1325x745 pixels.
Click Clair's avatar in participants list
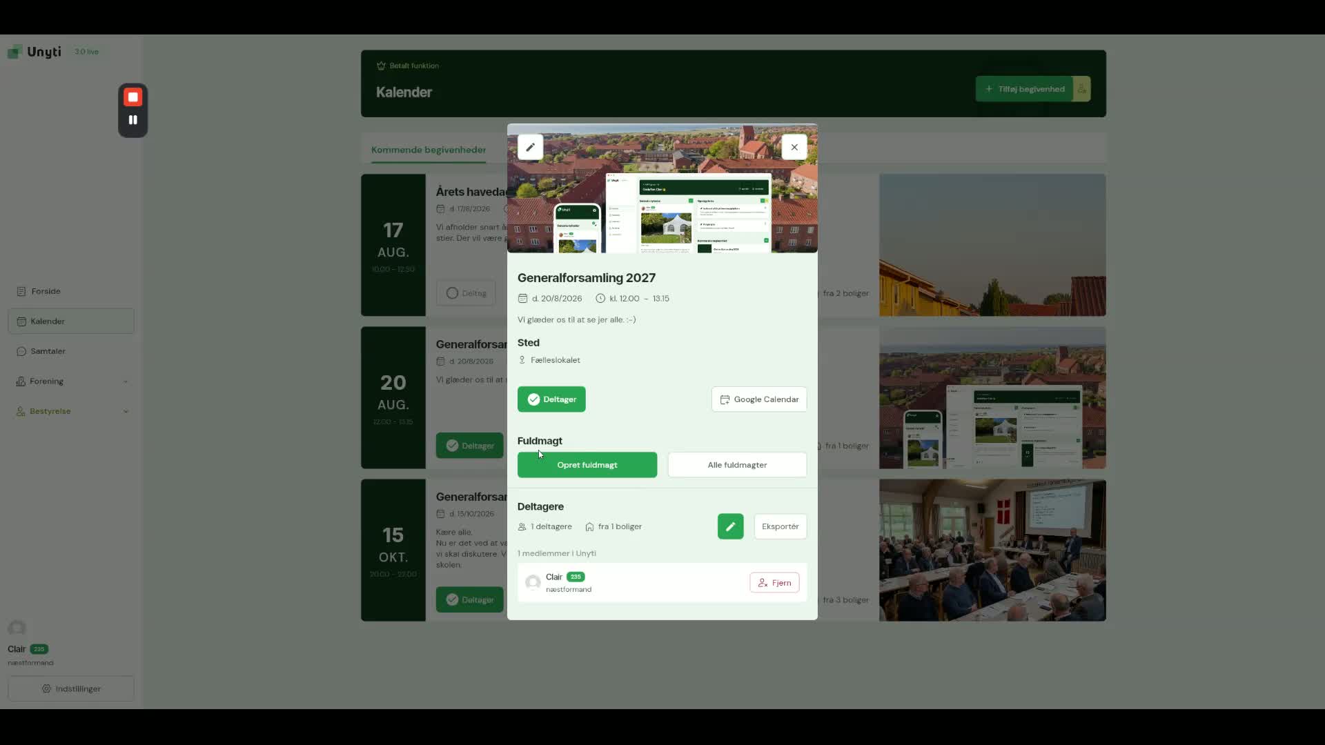click(533, 582)
